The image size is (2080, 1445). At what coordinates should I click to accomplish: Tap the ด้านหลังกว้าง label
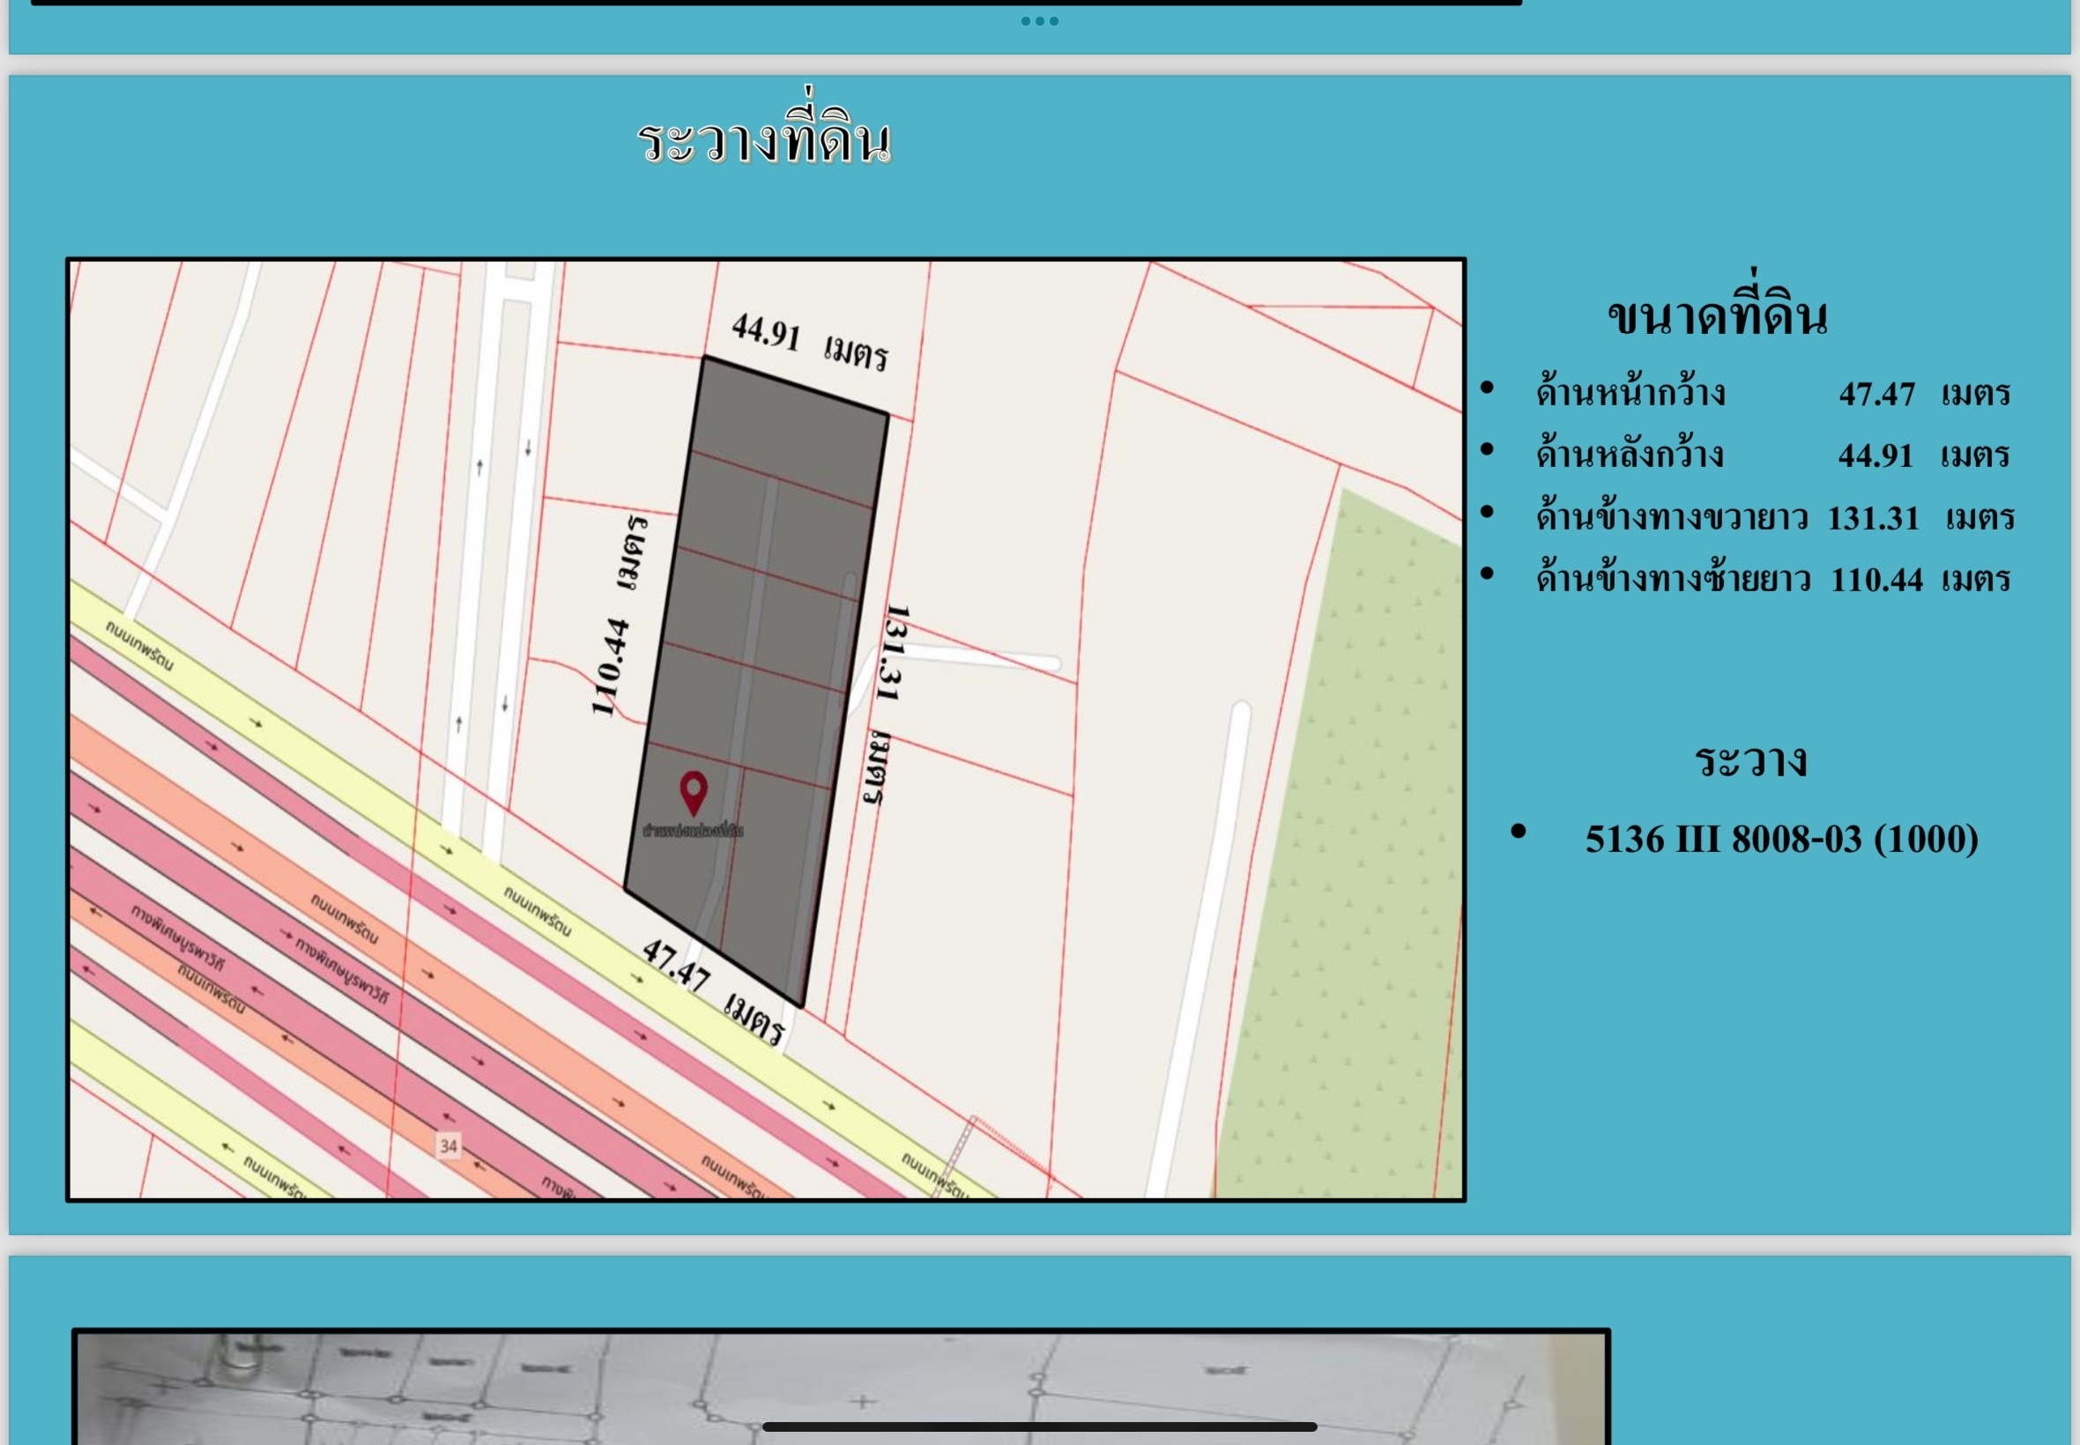[1630, 455]
